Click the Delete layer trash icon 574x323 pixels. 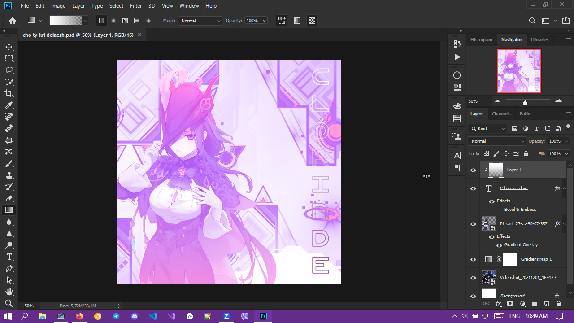(558, 304)
